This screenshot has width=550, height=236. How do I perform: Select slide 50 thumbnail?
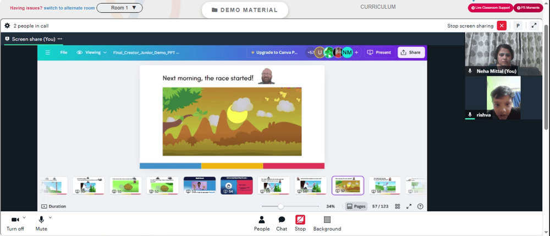89,185
